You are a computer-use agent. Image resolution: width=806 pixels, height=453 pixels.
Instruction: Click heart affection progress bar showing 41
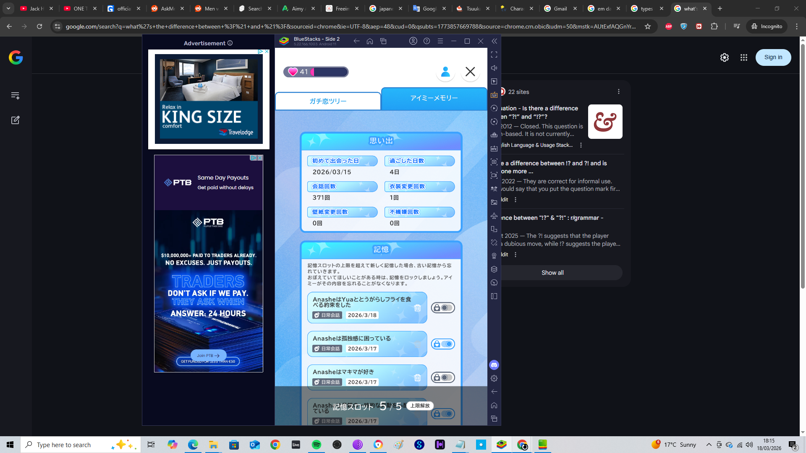(x=316, y=72)
